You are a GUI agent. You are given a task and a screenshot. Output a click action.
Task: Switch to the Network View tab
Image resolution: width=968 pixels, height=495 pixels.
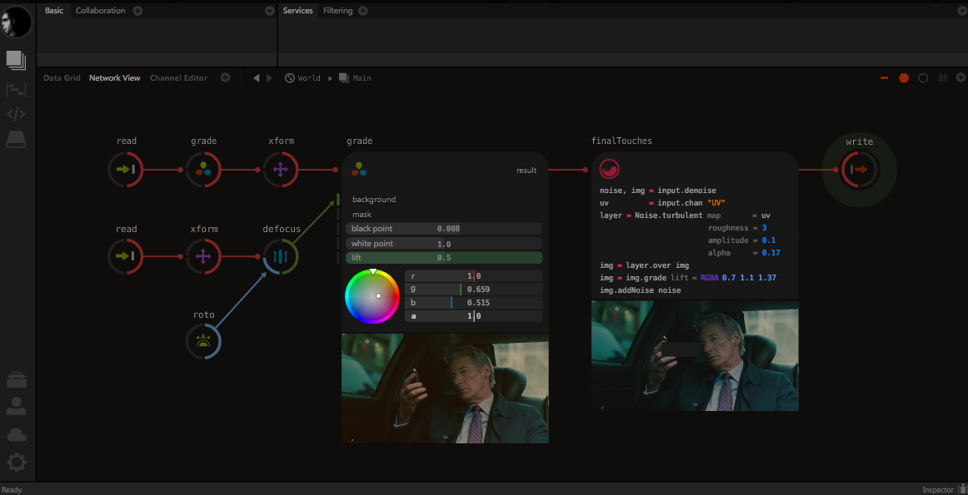pos(115,78)
